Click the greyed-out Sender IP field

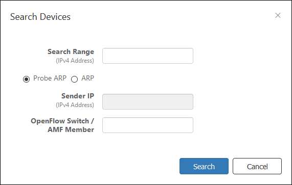pos(148,102)
